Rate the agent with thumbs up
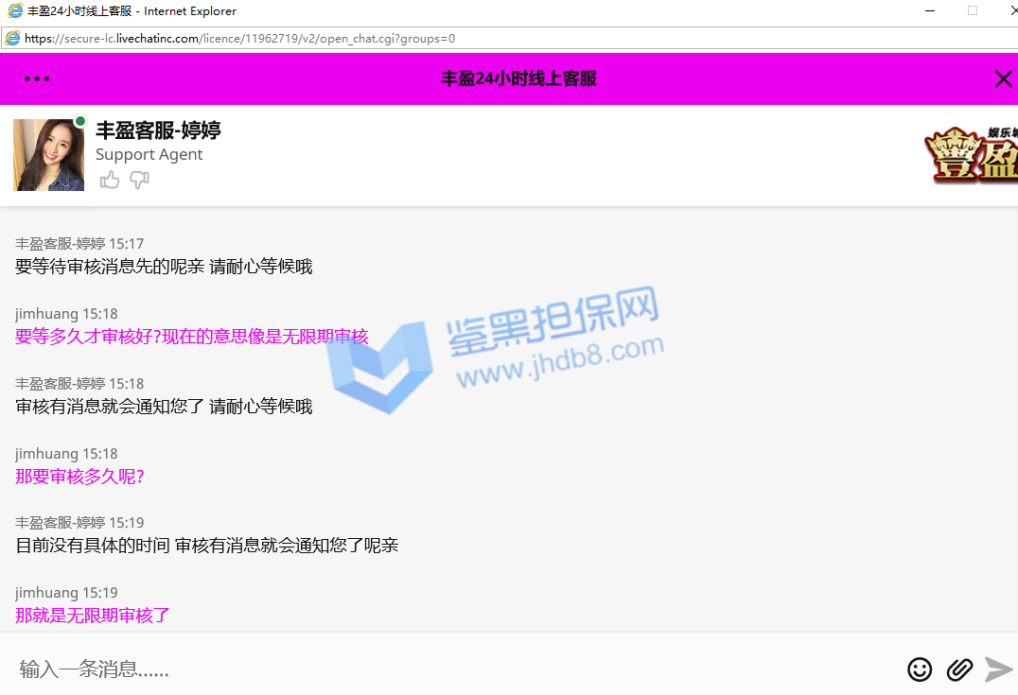The width and height of the screenshot is (1018, 695). point(110,180)
